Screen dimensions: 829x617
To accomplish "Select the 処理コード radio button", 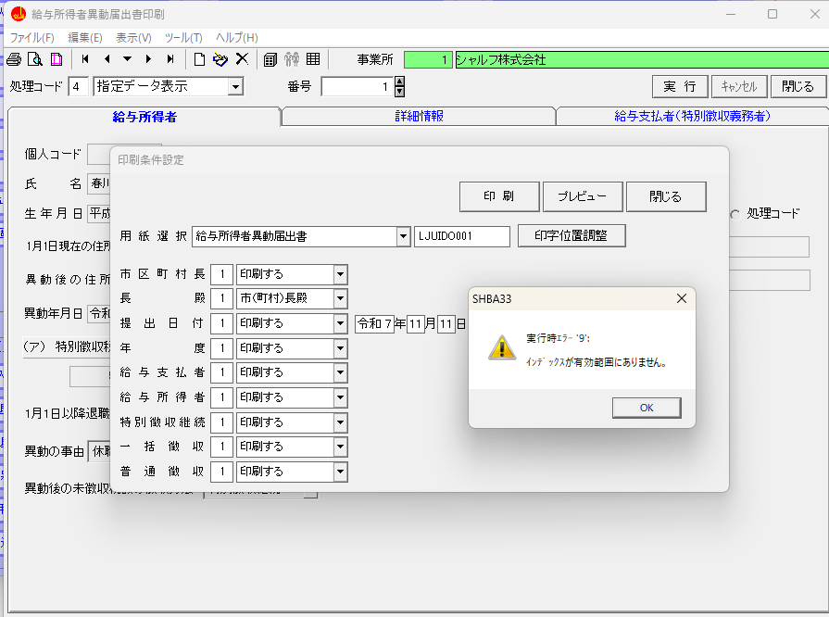I will click(736, 213).
